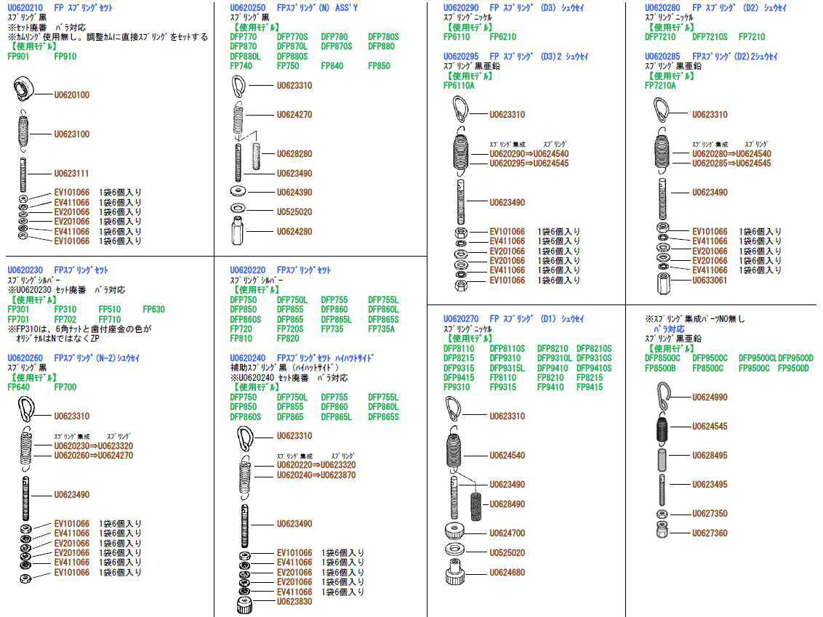This screenshot has height=617, width=823.
Task: Click the cam ring drawing beside U0620100
Action: [23, 89]
